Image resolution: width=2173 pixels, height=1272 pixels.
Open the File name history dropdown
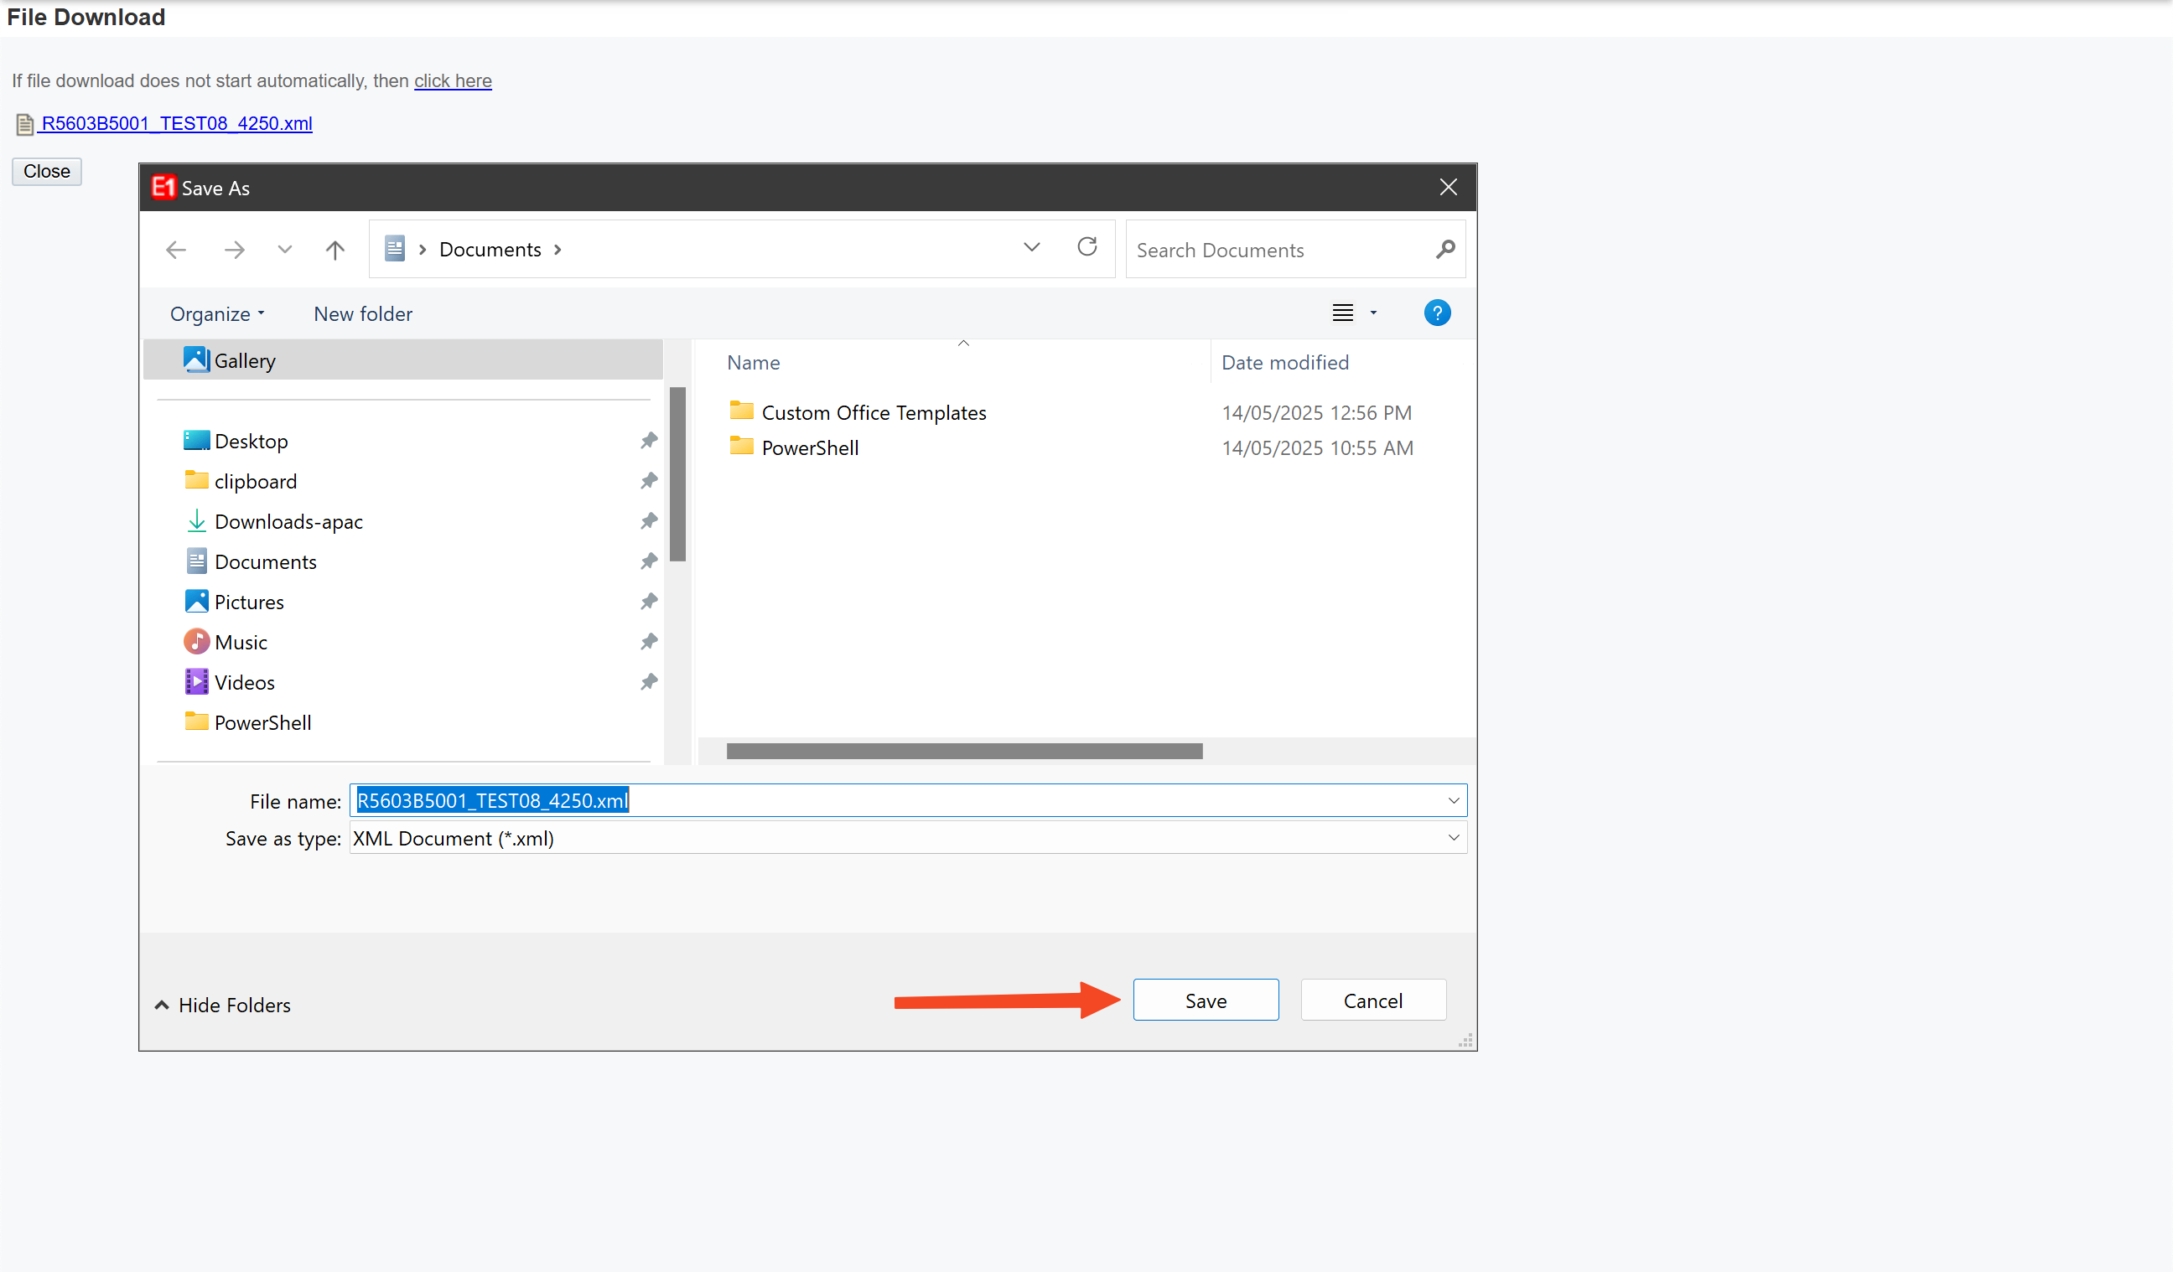(1453, 800)
